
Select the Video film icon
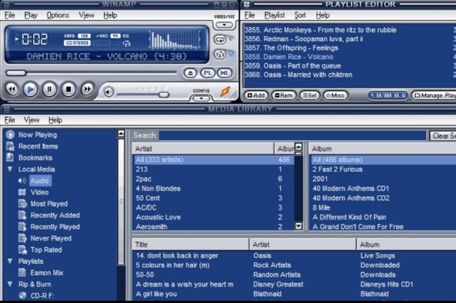click(22, 192)
